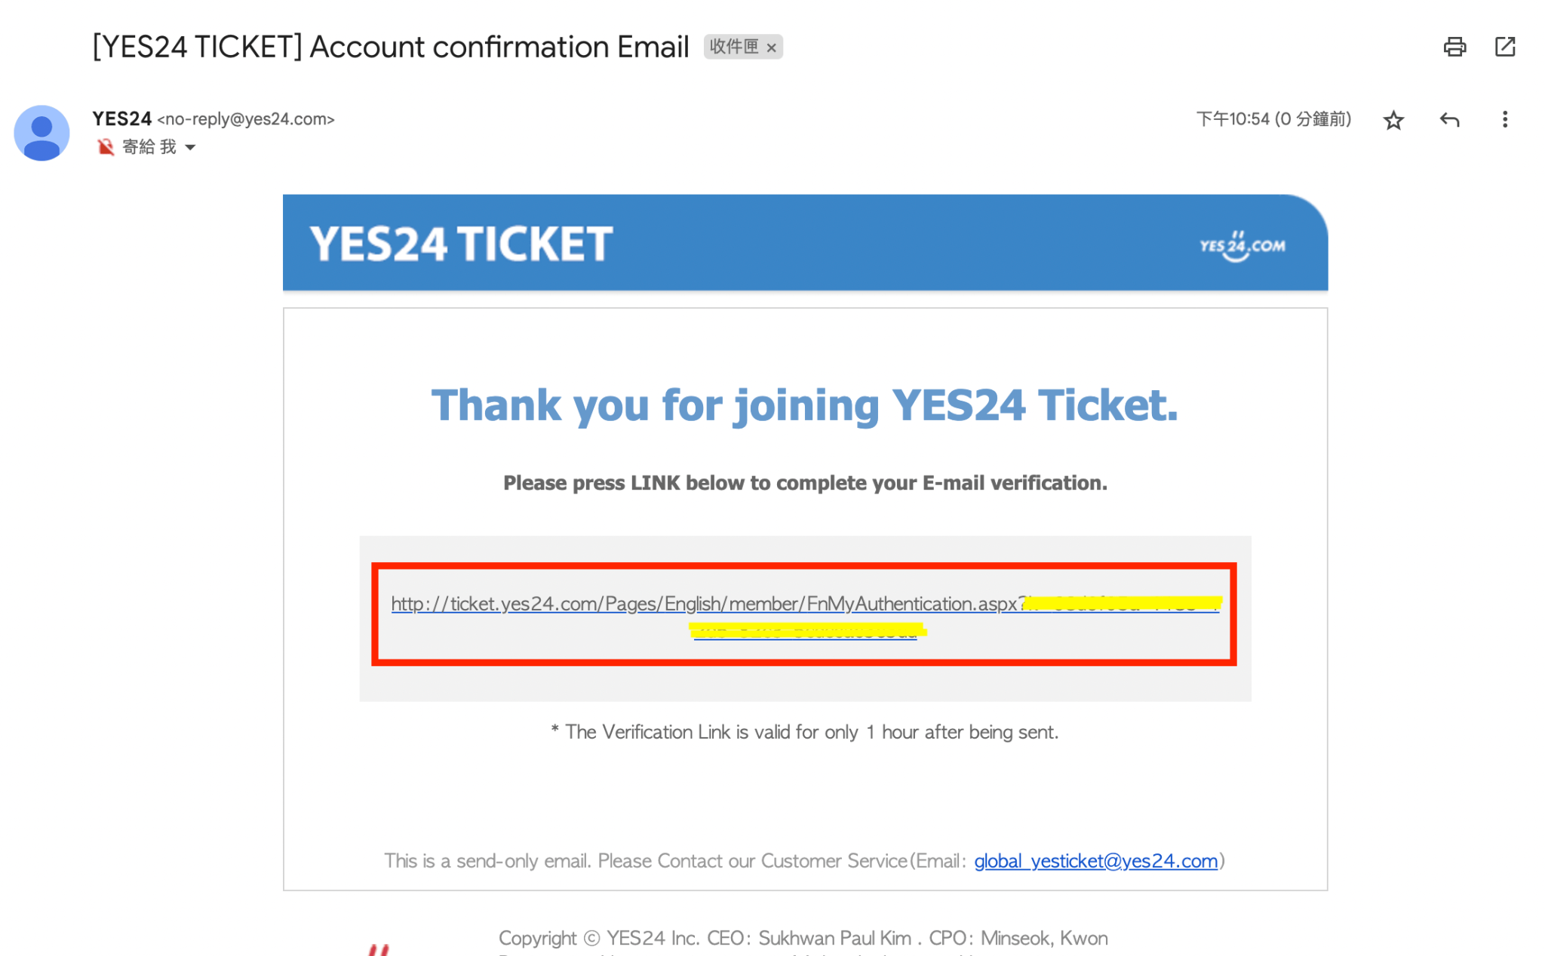The height and width of the screenshot is (956, 1545).
Task: Click the print all icon
Action: click(1454, 47)
